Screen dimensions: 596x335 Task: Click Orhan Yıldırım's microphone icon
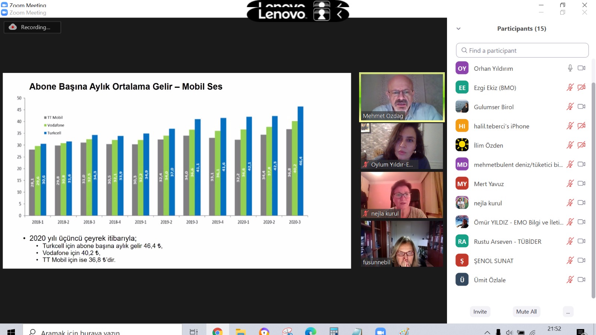pyautogui.click(x=570, y=68)
